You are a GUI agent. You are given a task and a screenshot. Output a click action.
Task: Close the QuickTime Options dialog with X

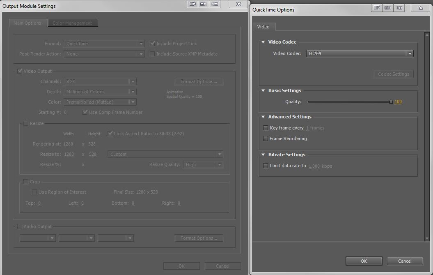point(421,8)
